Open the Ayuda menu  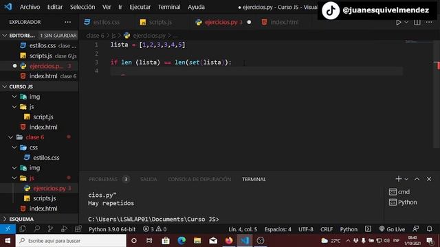click(x=196, y=7)
